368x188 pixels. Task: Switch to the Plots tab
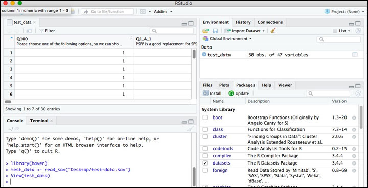point(224,85)
